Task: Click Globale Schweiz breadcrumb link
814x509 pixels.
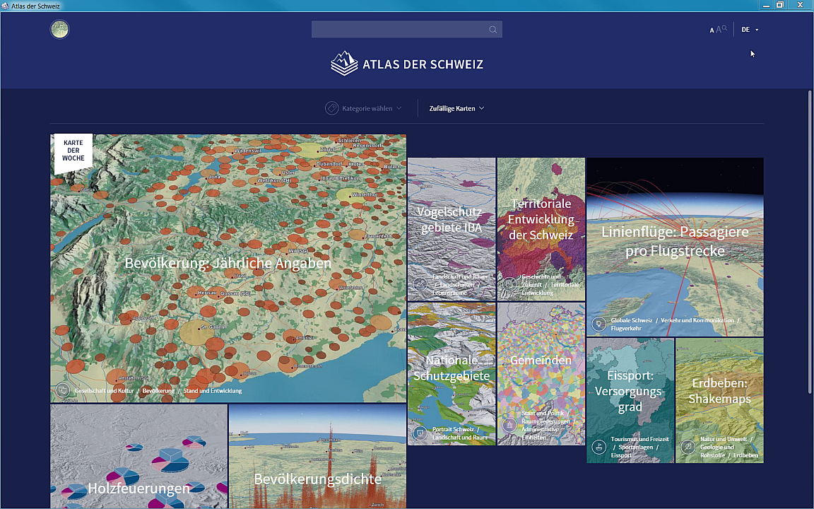Action: click(631, 320)
